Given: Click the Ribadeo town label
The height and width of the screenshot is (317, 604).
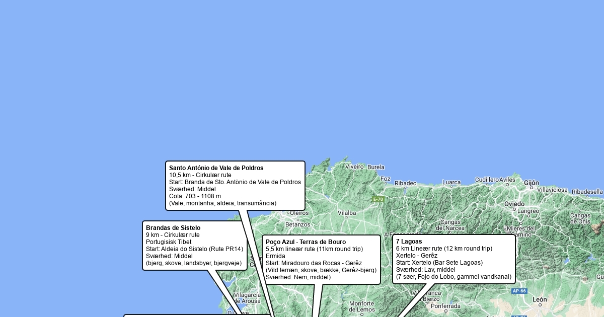Looking at the screenshot, I should pyautogui.click(x=405, y=184).
